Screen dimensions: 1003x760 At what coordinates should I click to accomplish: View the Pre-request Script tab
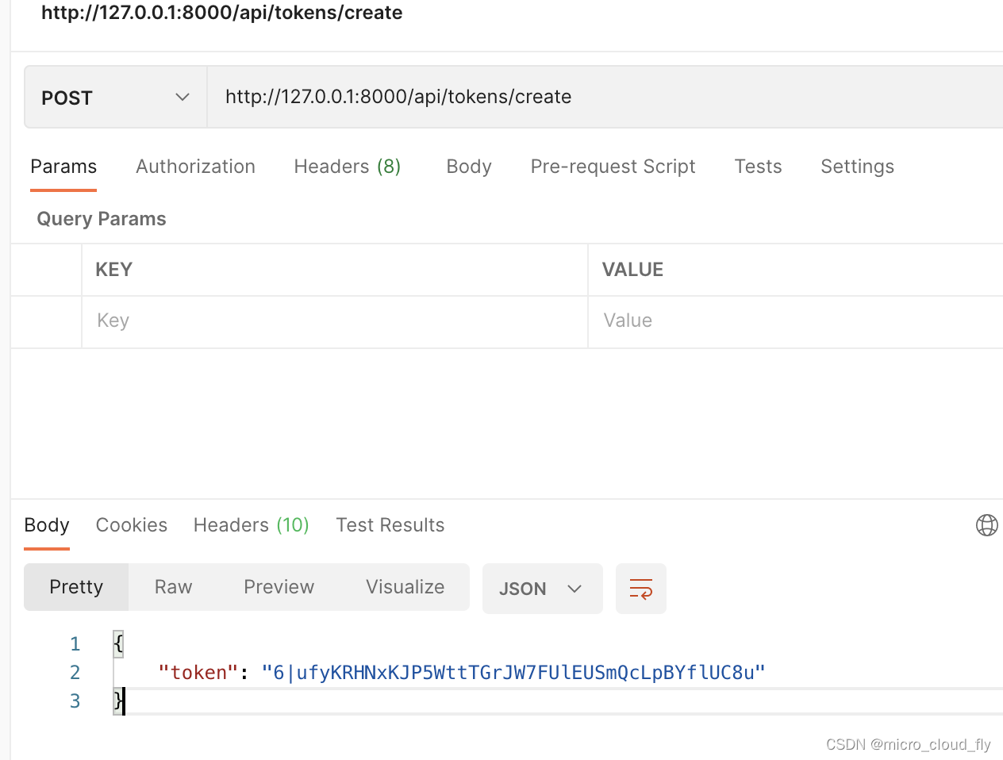pos(612,167)
